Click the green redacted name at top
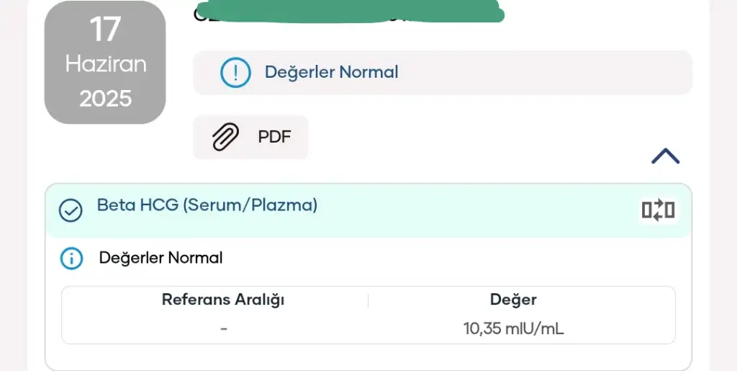Image resolution: width=737 pixels, height=371 pixels. click(348, 12)
